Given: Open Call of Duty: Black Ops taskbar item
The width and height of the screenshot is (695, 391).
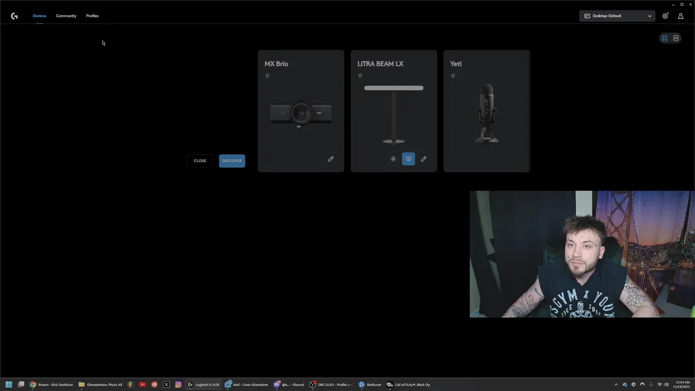Looking at the screenshot, I should [408, 384].
